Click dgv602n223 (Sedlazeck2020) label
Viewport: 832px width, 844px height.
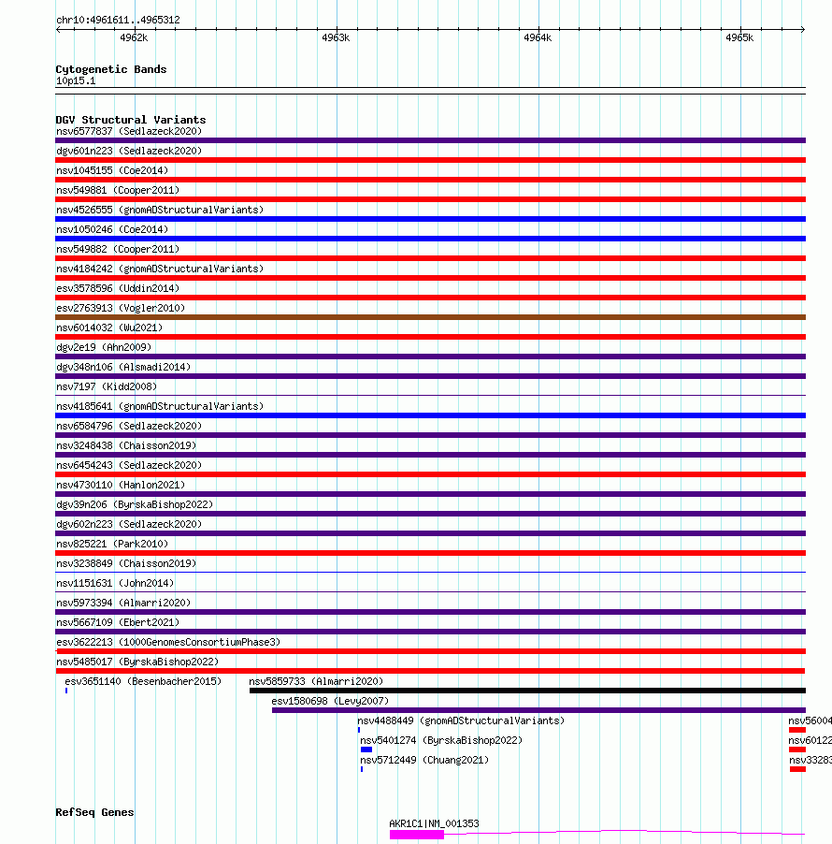(x=129, y=524)
